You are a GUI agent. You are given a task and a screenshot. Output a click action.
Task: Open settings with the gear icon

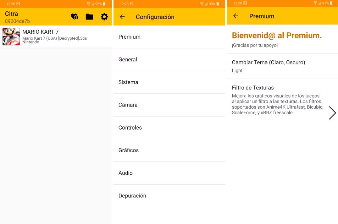[x=104, y=17]
